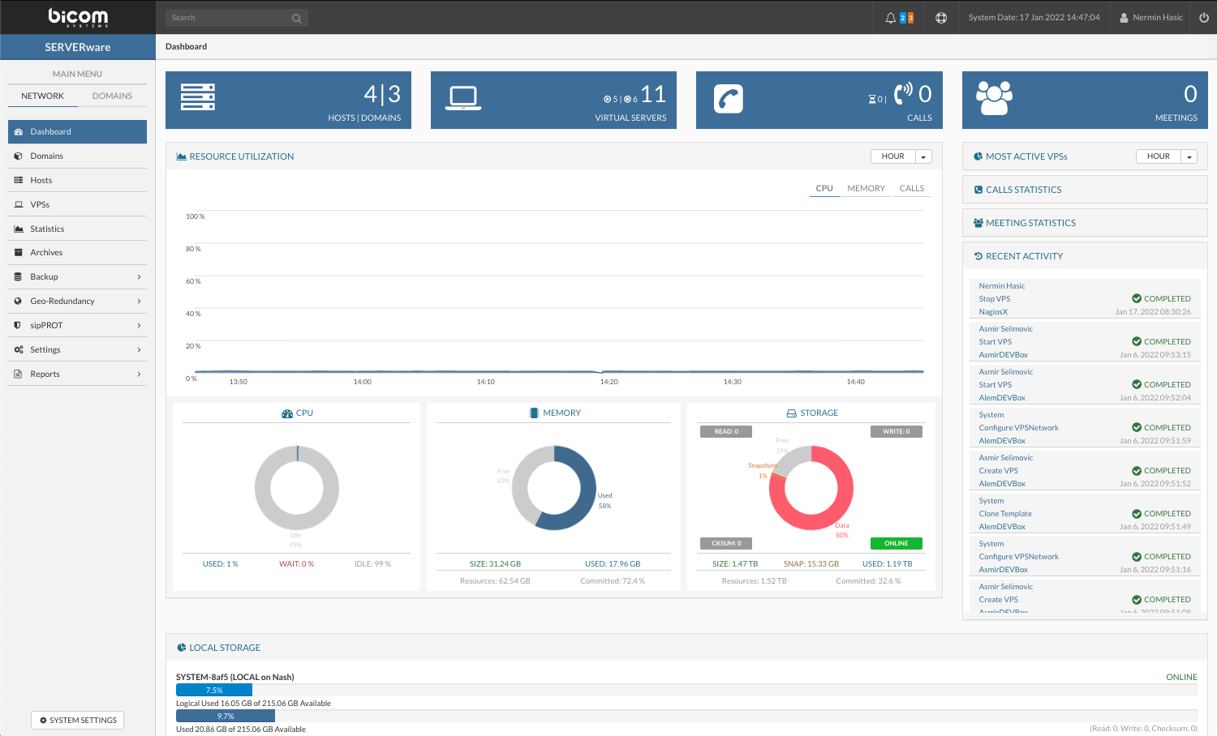Screen dimensions: 1217x736
Task: Open the help lifebuoy icon in top bar
Action: (x=940, y=16)
